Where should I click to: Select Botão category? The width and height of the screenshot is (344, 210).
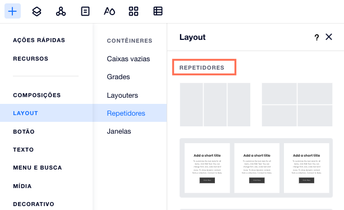pos(24,131)
